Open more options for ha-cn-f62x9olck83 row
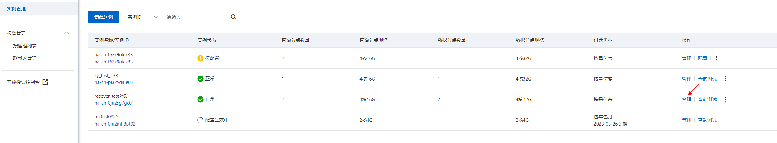The height and width of the screenshot is (143, 777). click(x=716, y=58)
